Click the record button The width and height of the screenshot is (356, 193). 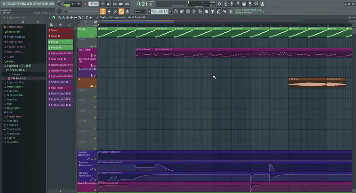pos(85,4)
